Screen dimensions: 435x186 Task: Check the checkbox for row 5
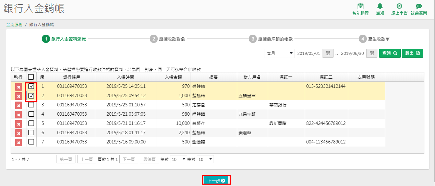tap(31, 123)
